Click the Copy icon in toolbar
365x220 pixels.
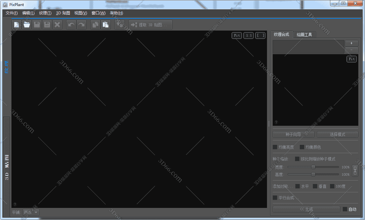click(x=95, y=25)
